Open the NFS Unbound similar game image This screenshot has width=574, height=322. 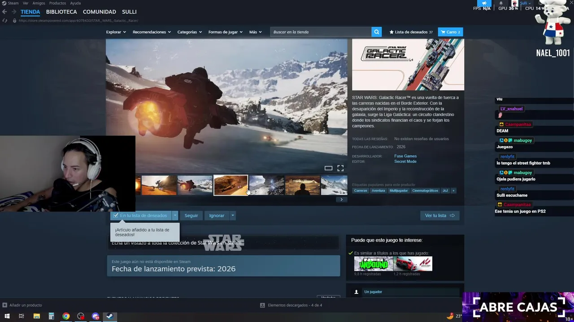click(374, 264)
